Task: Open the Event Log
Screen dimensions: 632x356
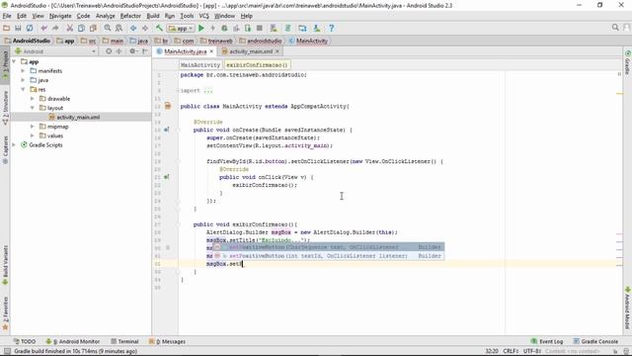Action: pos(547,341)
